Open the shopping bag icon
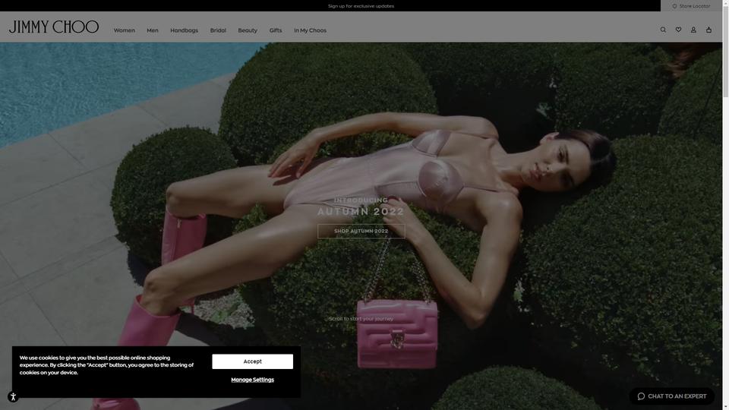 click(x=708, y=30)
